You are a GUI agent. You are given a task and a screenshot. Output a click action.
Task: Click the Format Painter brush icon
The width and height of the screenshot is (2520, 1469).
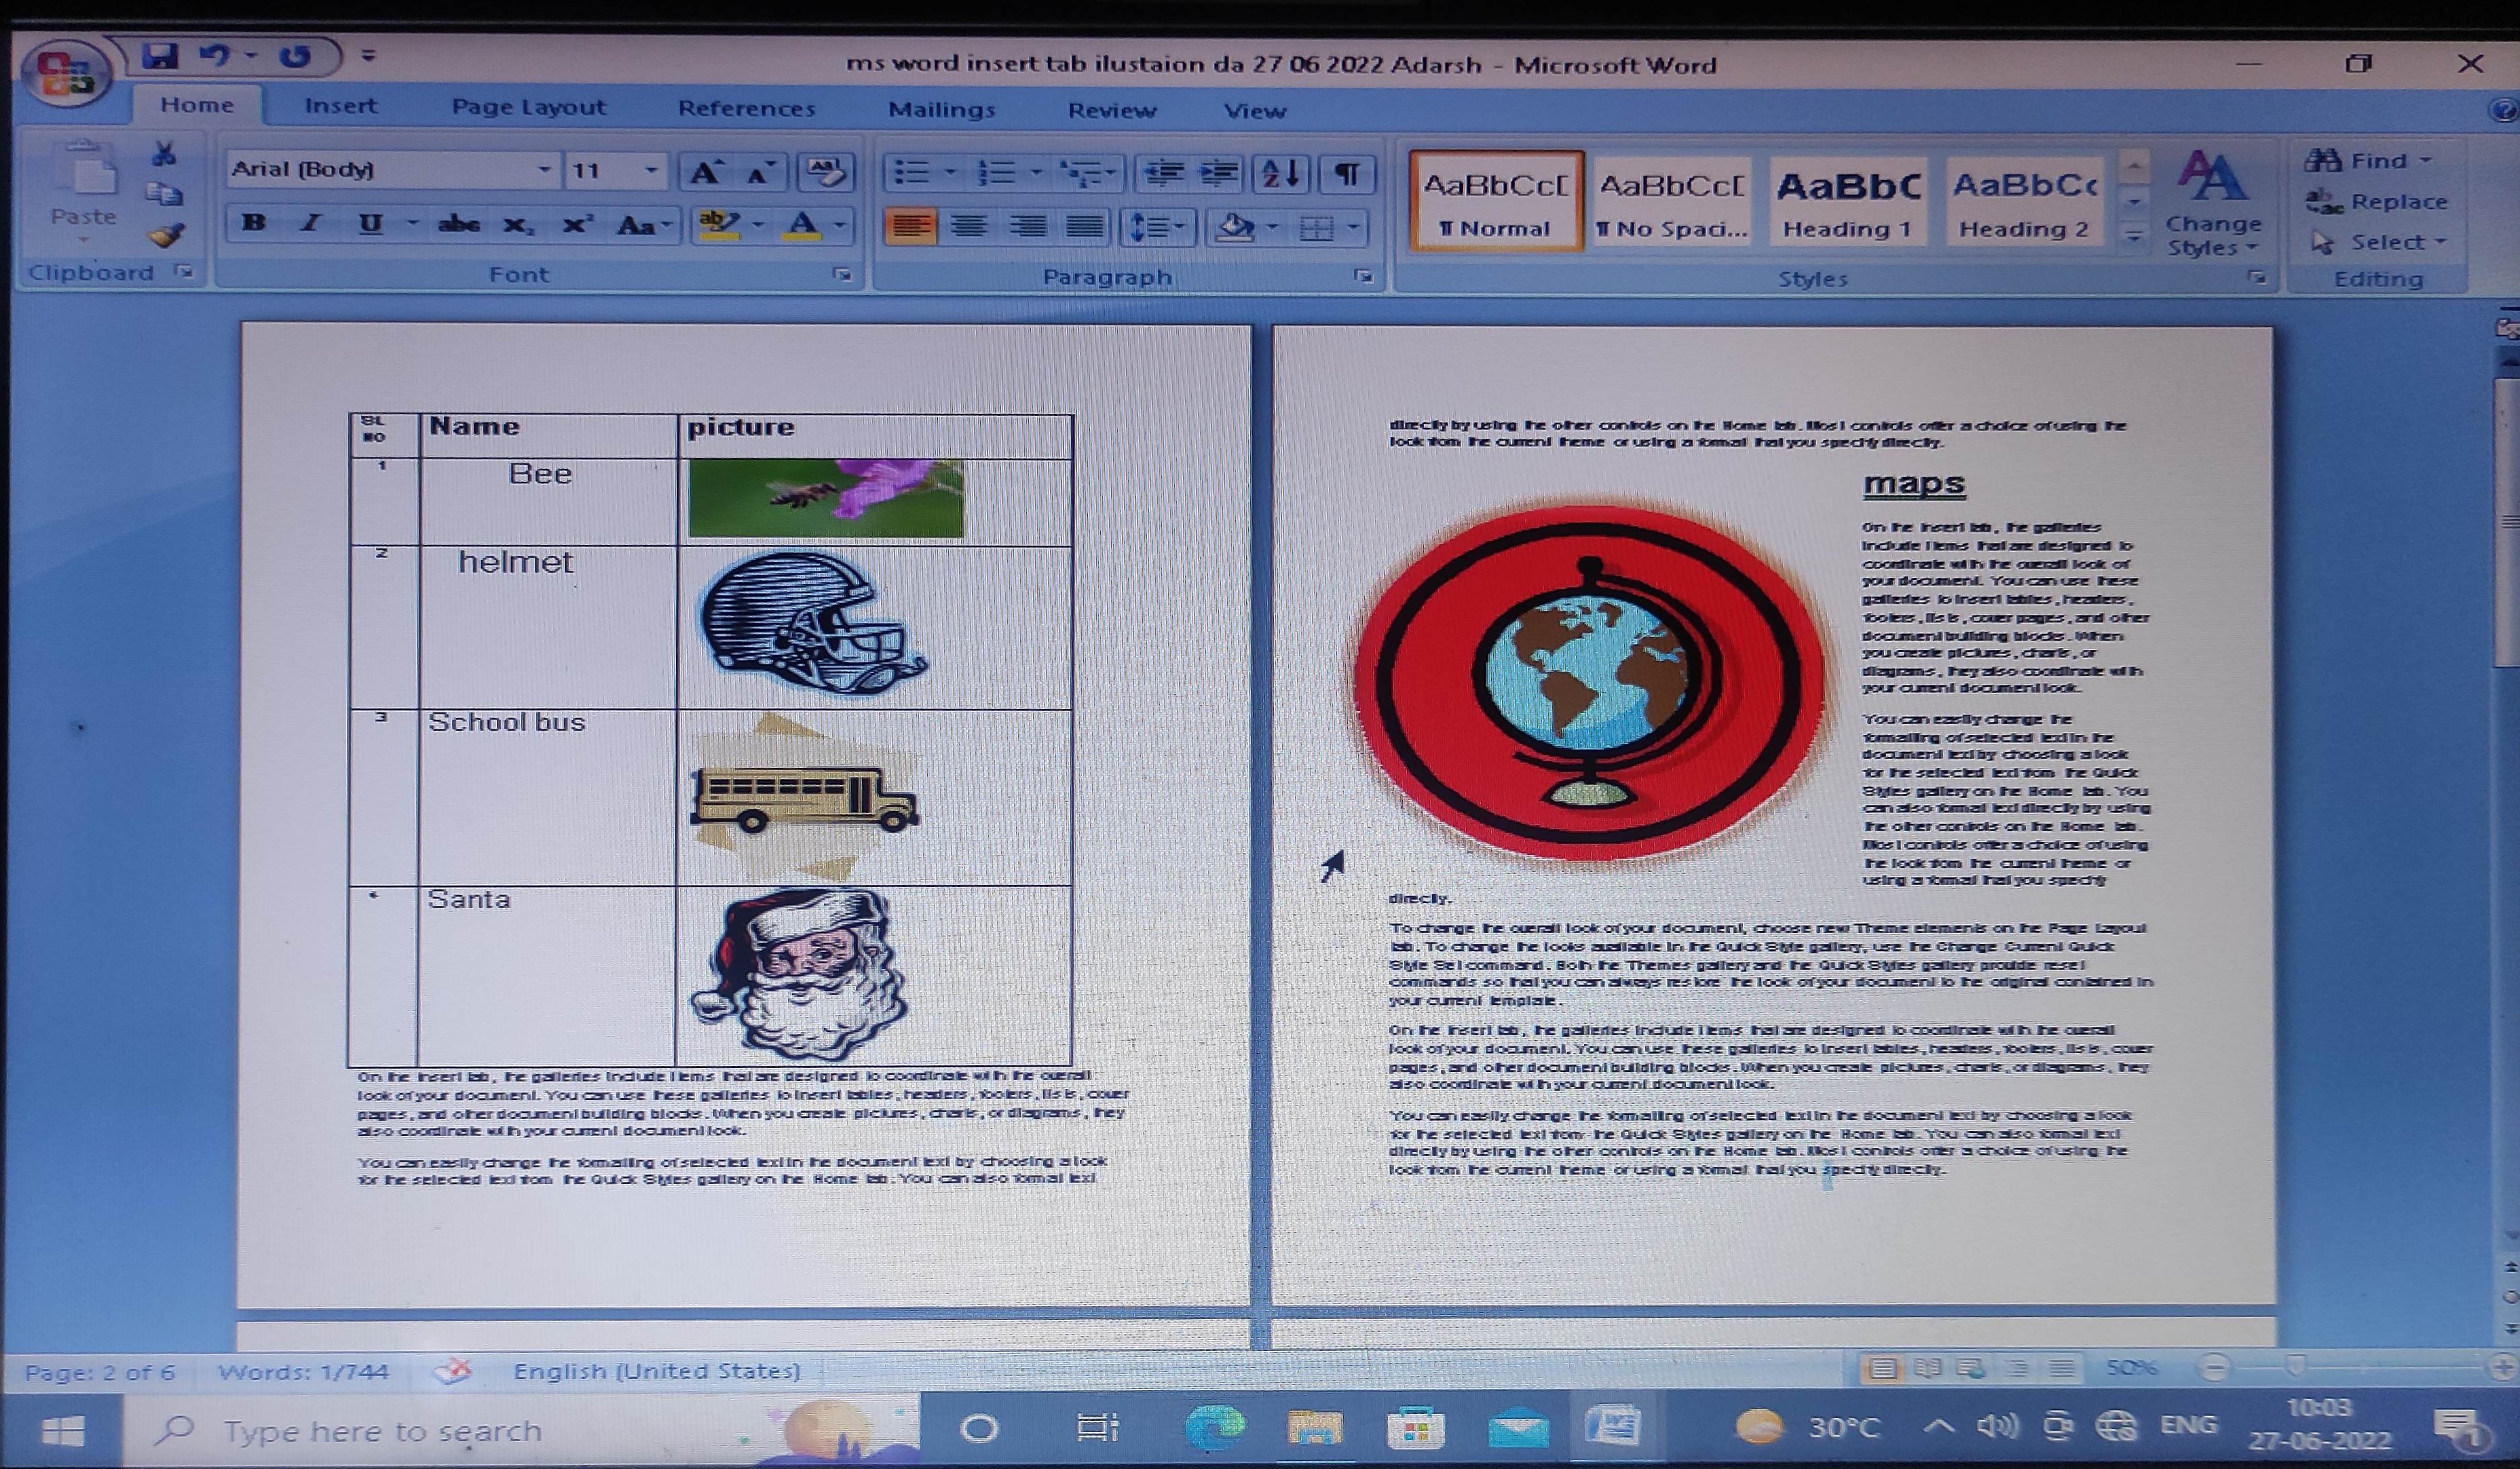point(166,236)
